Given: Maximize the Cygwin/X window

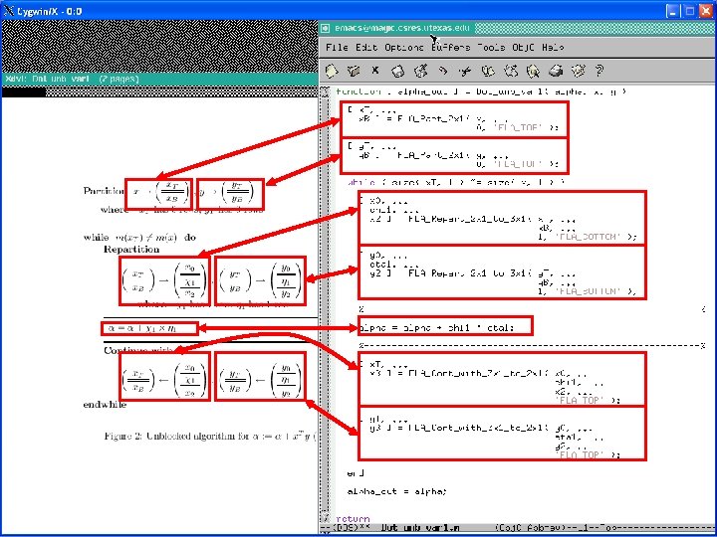Looking at the screenshot, I should [x=689, y=11].
